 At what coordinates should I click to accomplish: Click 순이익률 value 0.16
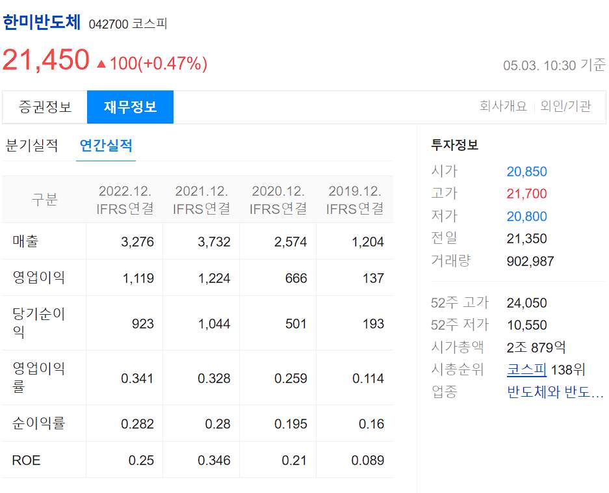pyautogui.click(x=371, y=423)
